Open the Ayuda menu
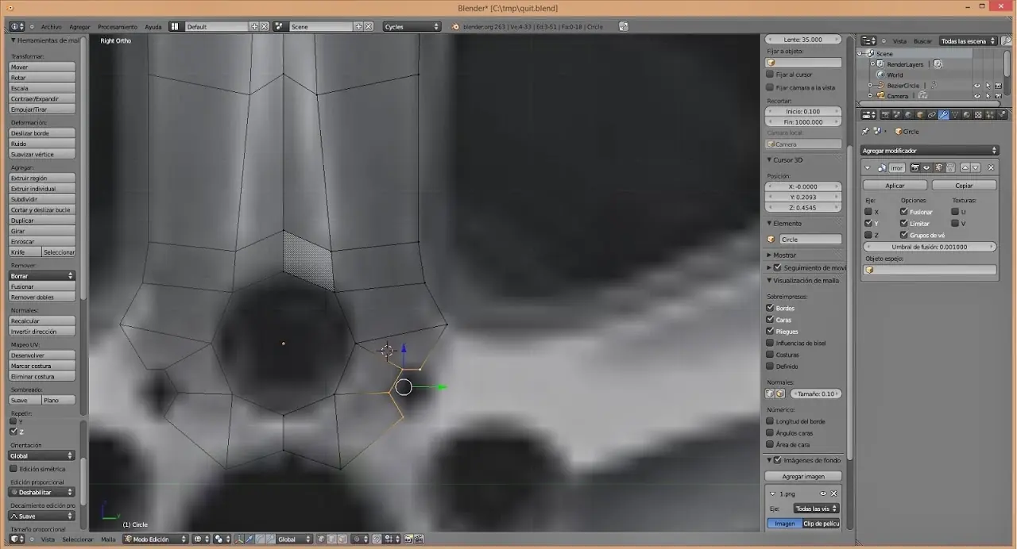Screen dimensions: 1017x549 pyautogui.click(x=153, y=27)
